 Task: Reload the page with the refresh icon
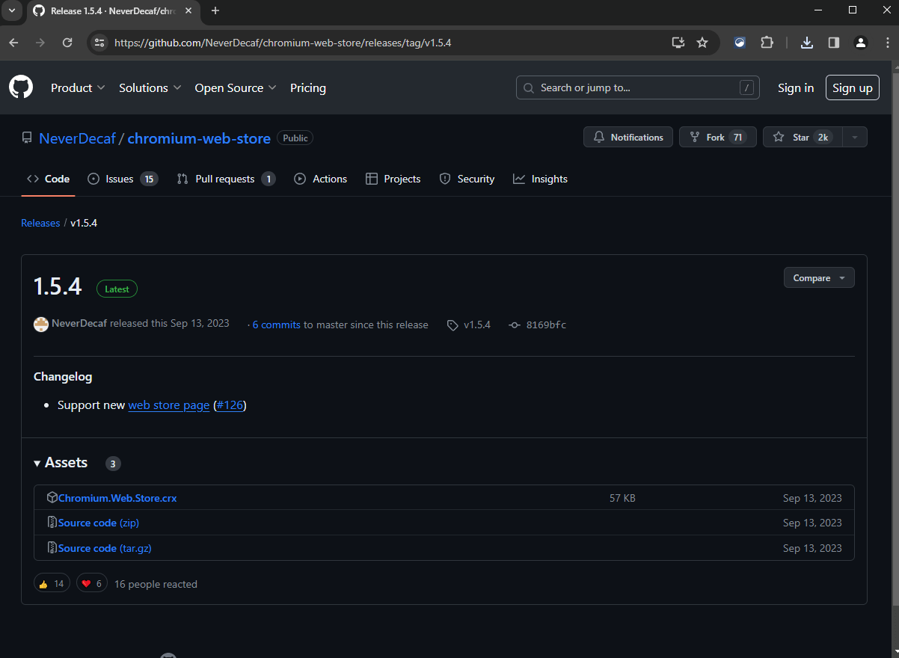click(67, 43)
